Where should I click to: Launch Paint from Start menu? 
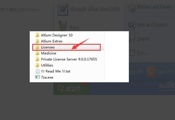[74, 28]
